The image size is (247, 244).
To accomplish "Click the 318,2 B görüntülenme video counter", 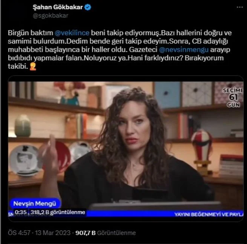I will pyautogui.click(x=58, y=212).
